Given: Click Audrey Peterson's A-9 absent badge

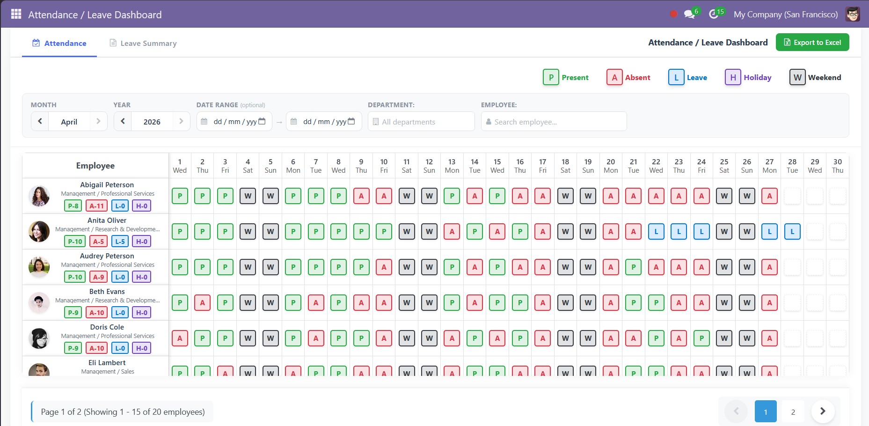Looking at the screenshot, I should pyautogui.click(x=98, y=277).
